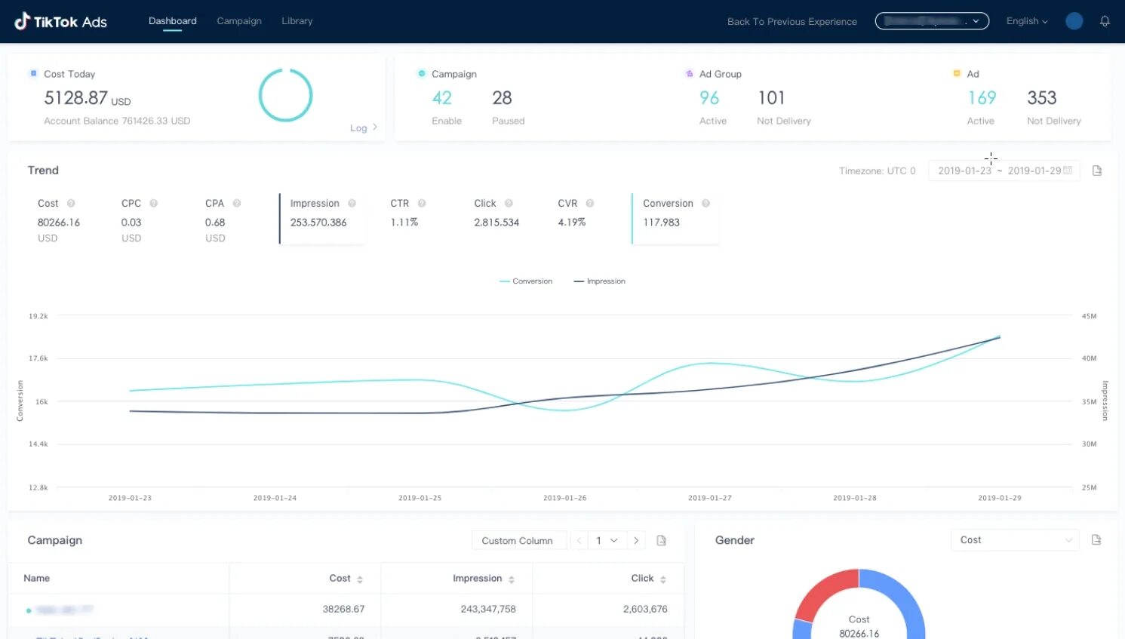Click the 96 active ad groups number
1125x639 pixels.
pyautogui.click(x=709, y=98)
